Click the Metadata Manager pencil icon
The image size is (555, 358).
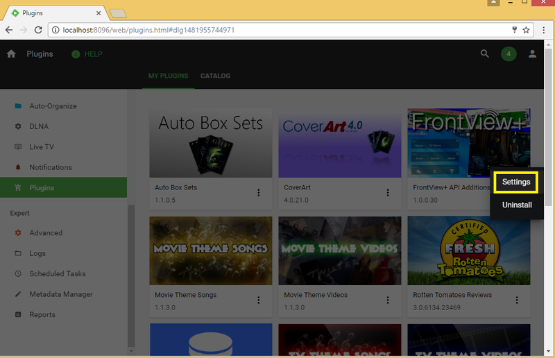pos(18,294)
